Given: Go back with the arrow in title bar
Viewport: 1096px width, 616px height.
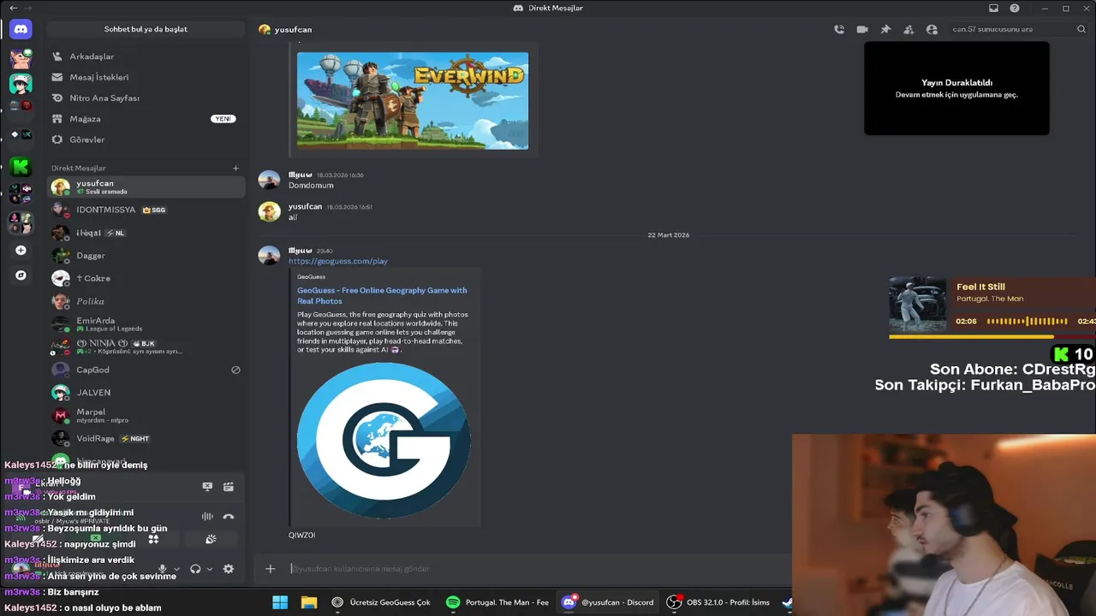Looking at the screenshot, I should 13,8.
